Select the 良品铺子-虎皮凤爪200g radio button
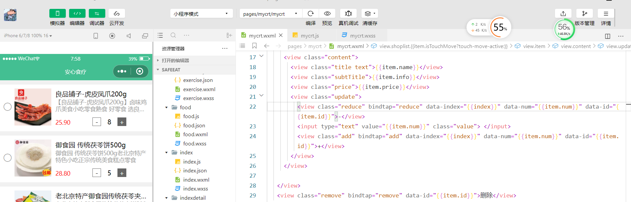 8,107
